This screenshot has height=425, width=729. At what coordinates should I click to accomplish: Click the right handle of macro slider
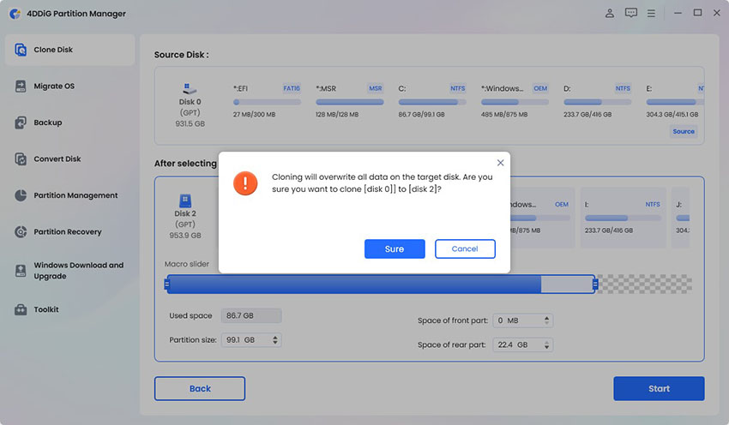[x=594, y=284]
